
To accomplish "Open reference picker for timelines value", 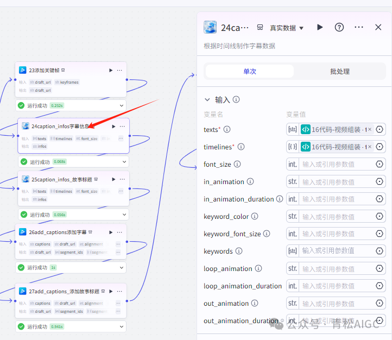I will (380, 147).
